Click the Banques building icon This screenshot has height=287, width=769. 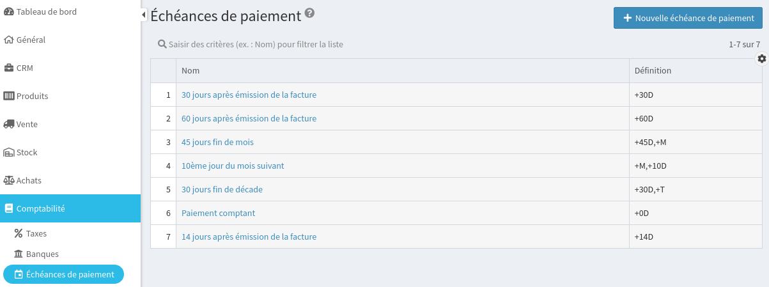[19, 254]
